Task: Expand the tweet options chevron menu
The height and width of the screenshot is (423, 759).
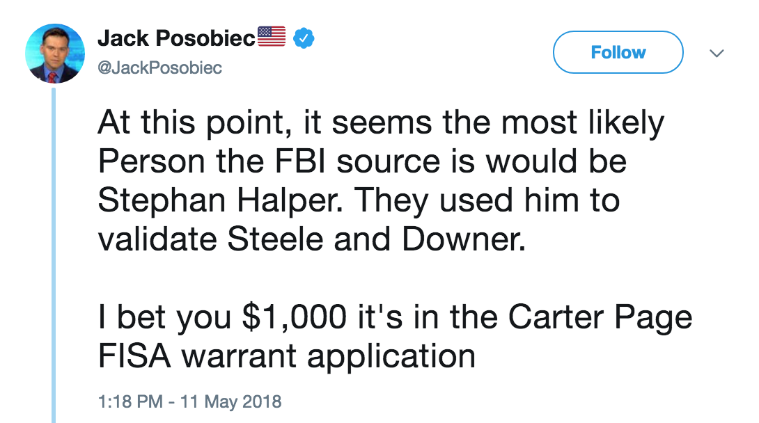Action: (x=717, y=53)
